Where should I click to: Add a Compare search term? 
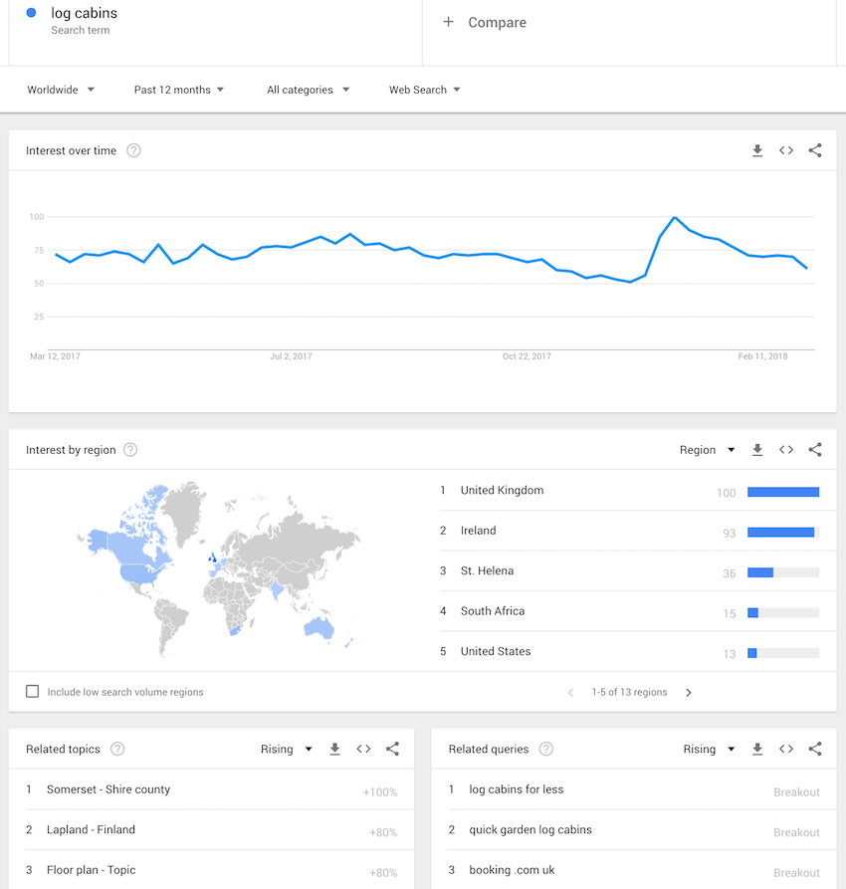(x=486, y=22)
